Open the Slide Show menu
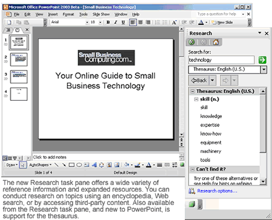The image size is (272, 220). click(101, 14)
